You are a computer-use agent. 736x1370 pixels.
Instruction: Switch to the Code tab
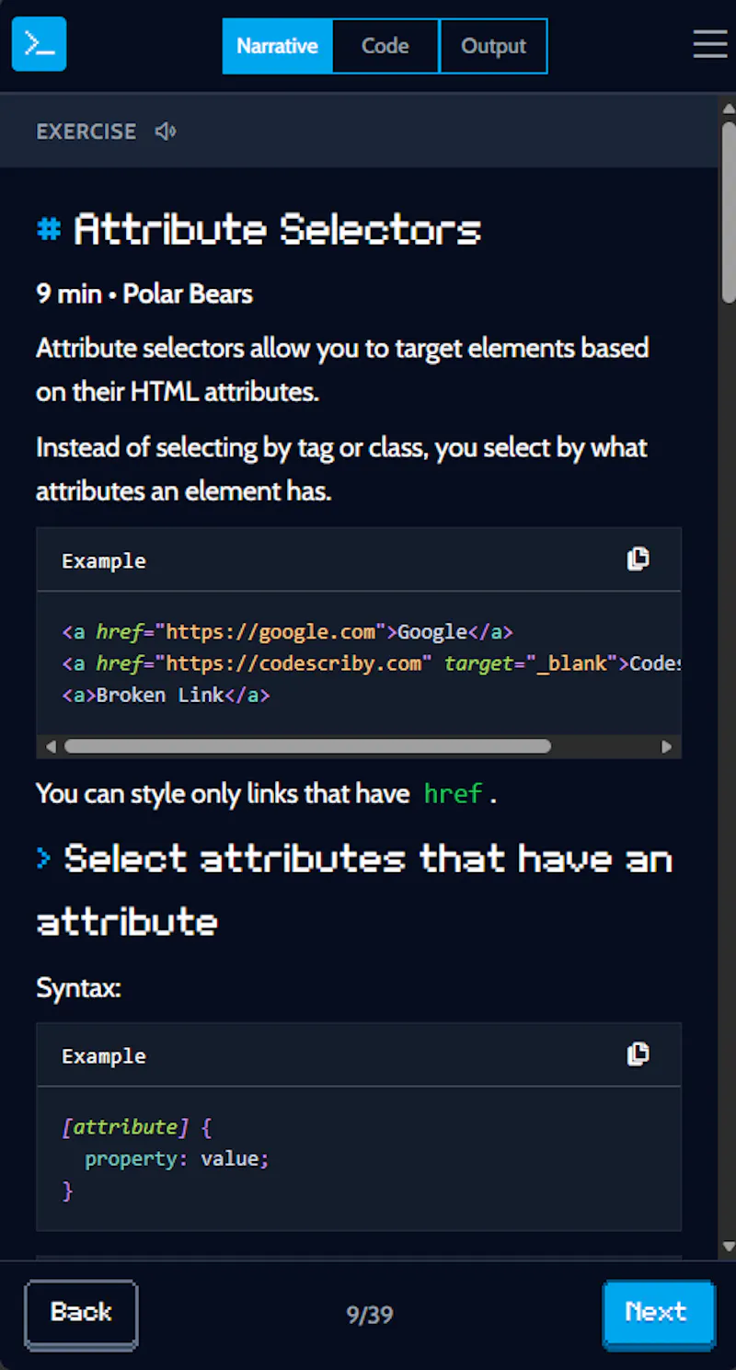(385, 46)
